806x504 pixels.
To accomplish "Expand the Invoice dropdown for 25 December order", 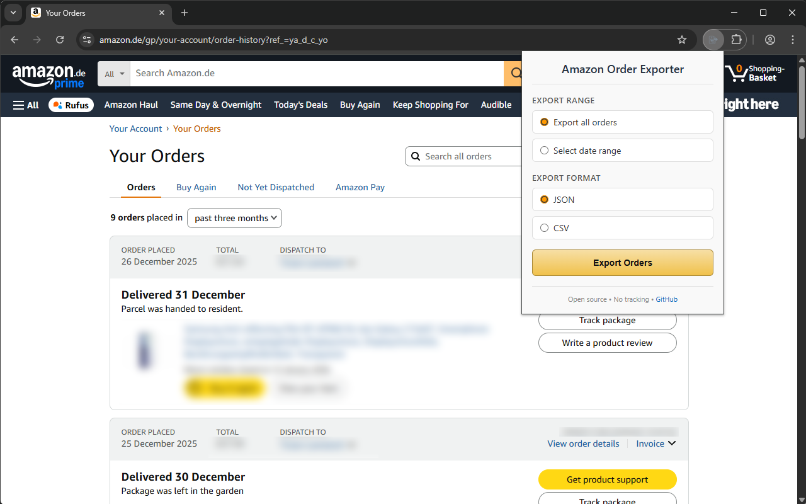I will point(656,444).
